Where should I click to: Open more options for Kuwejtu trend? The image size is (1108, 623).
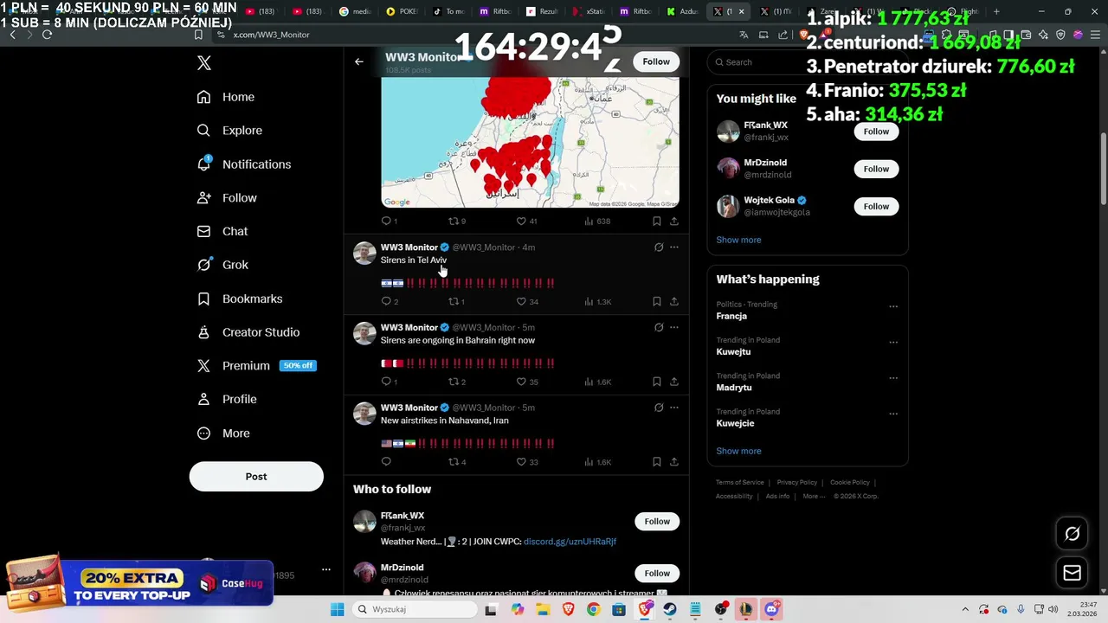(893, 342)
